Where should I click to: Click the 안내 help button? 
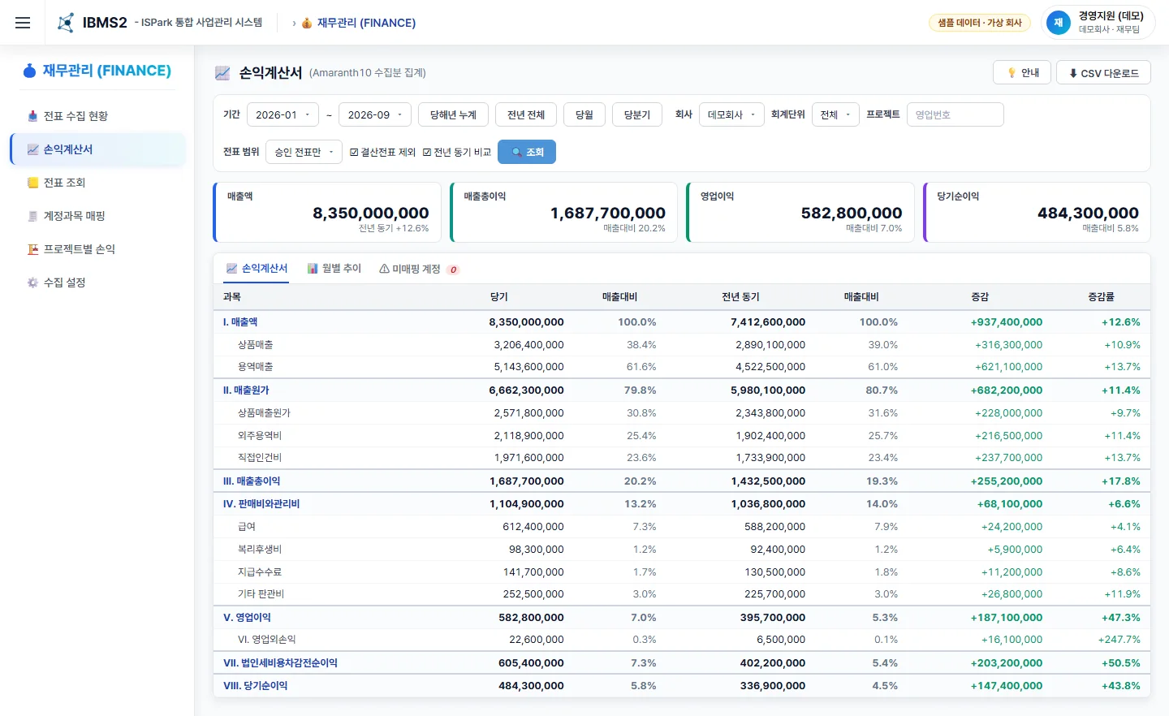pos(1022,73)
